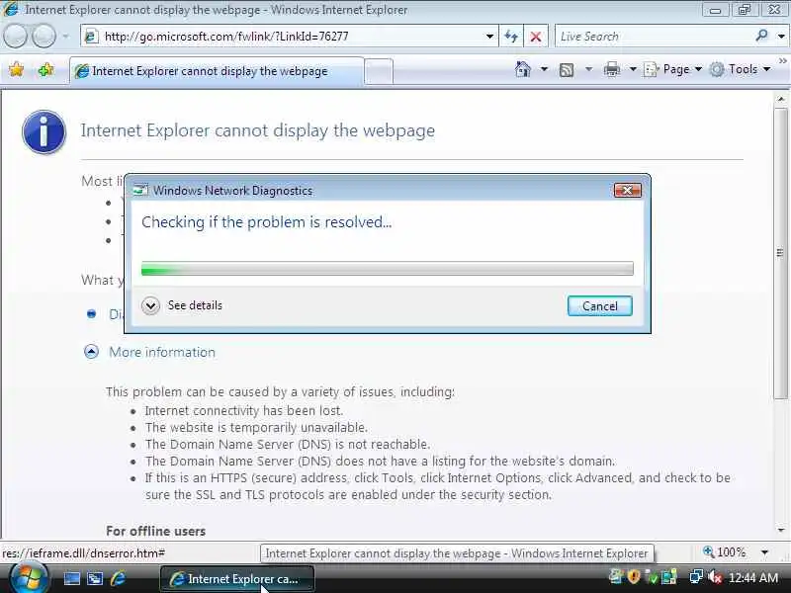Click text 'The website is temporarily unavailable.'
The image size is (791, 593).
point(256,428)
